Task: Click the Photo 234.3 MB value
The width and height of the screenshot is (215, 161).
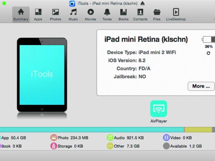Action: pos(79,138)
